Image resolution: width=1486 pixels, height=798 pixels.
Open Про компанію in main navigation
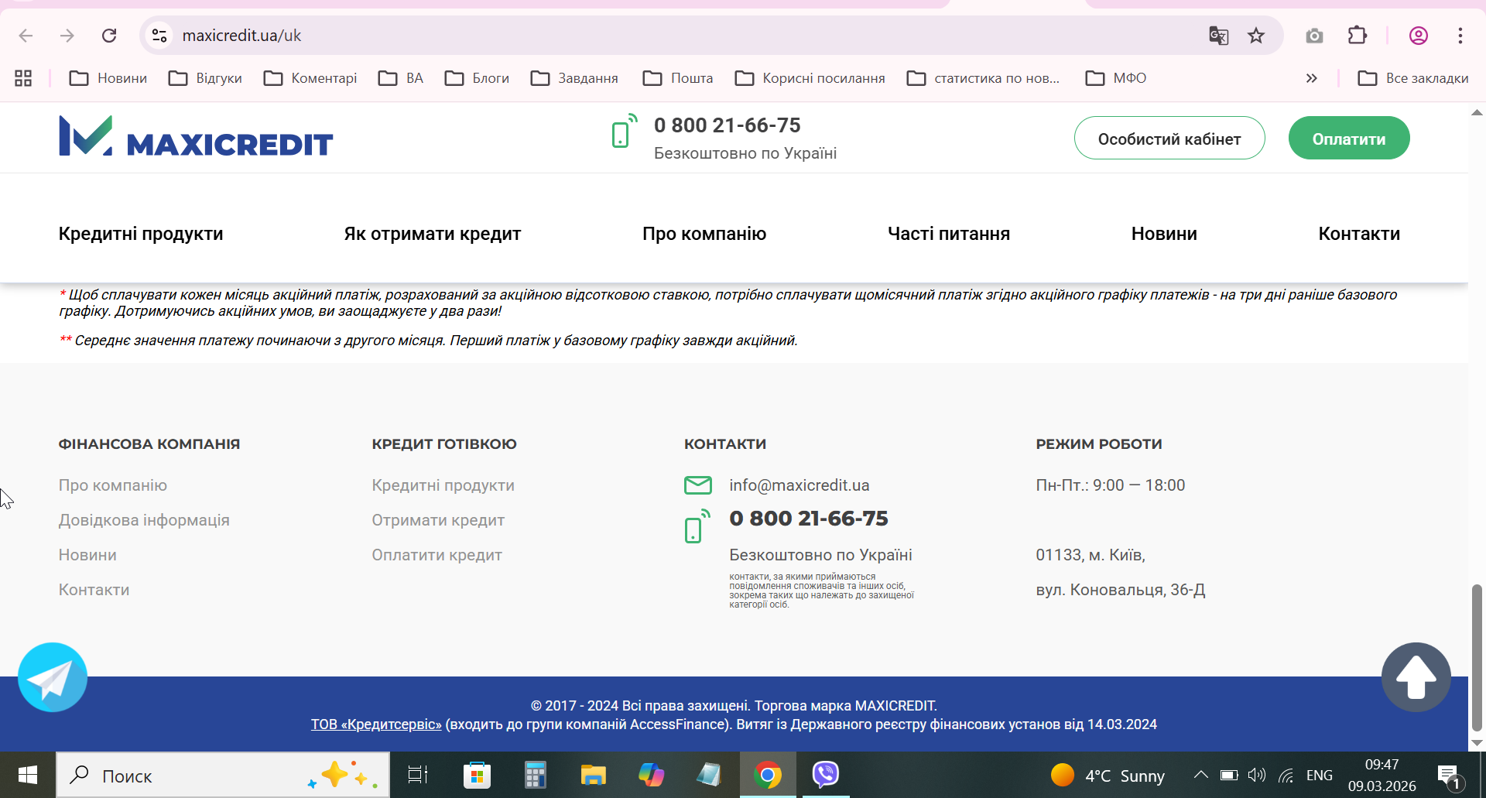(x=704, y=234)
